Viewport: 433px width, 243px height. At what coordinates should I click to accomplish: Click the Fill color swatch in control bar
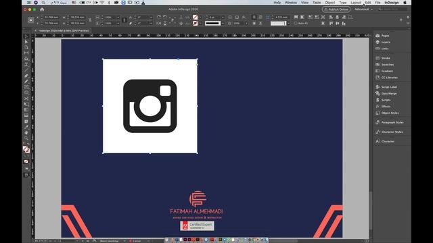tap(196, 17)
